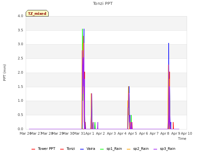Click the 1.0 y-axis tick label
Image resolution: width=206 pixels, height=155 pixels.
click(20, 101)
